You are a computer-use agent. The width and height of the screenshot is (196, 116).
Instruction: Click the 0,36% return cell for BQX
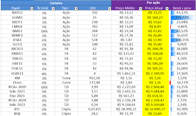click(182, 114)
